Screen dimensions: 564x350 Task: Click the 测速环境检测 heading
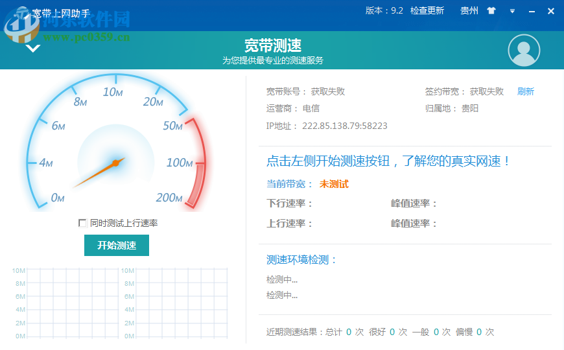[x=301, y=260]
